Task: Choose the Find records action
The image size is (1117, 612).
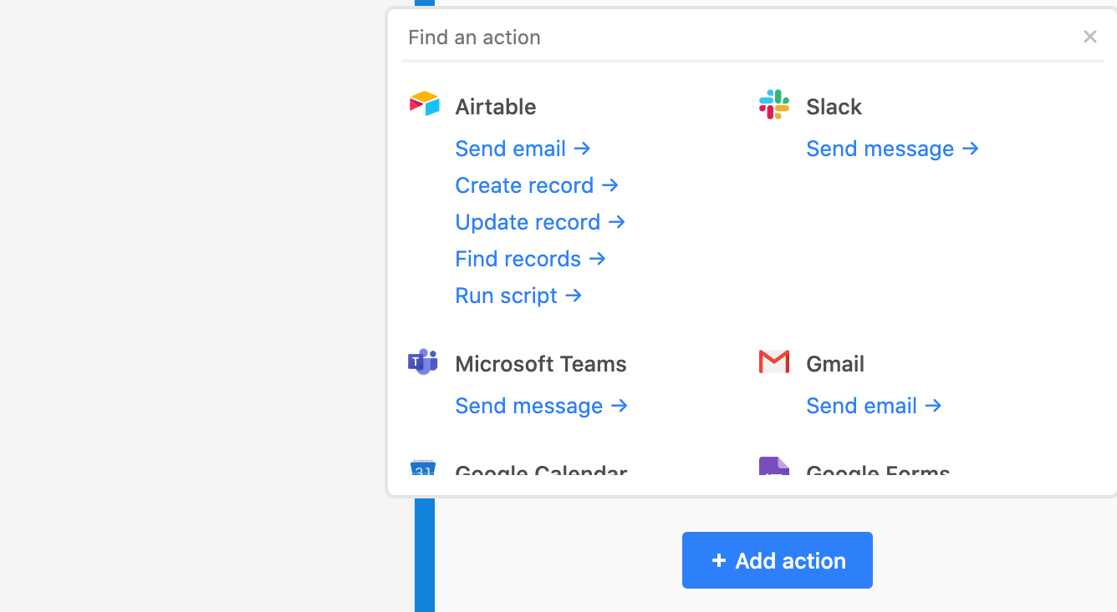Action: (x=531, y=259)
